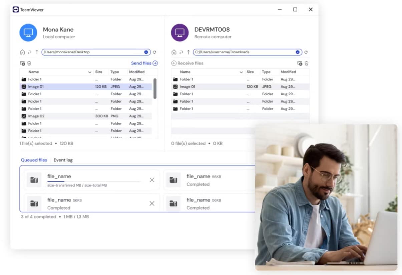This screenshot has height=275, width=402.
Task: Cancel the in-progress file_name transfer
Action: click(152, 180)
